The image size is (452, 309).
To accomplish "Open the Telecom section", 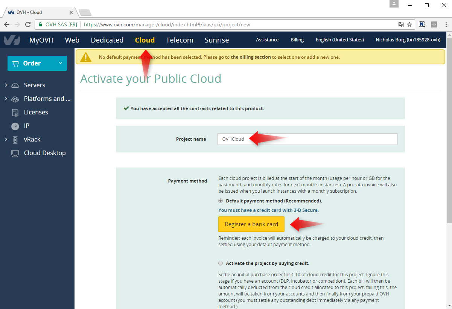I will (x=180, y=40).
